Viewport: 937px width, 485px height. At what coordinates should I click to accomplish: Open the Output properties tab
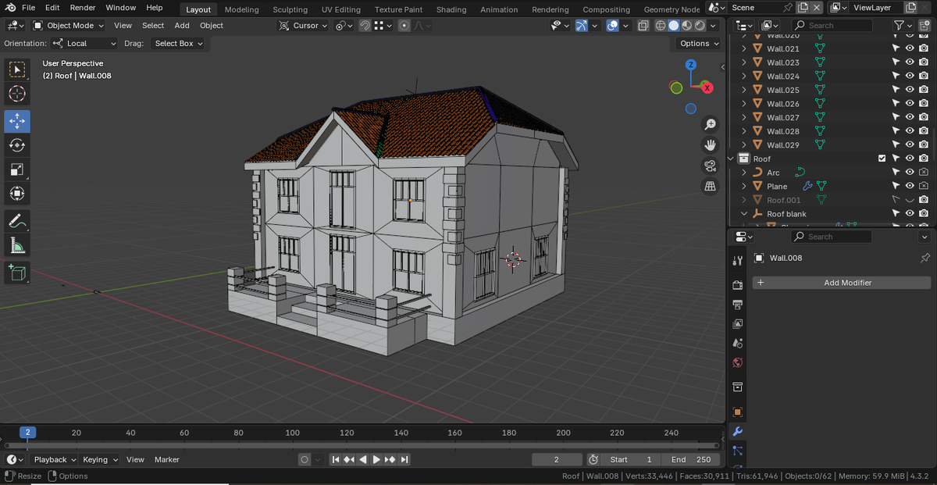pos(737,305)
